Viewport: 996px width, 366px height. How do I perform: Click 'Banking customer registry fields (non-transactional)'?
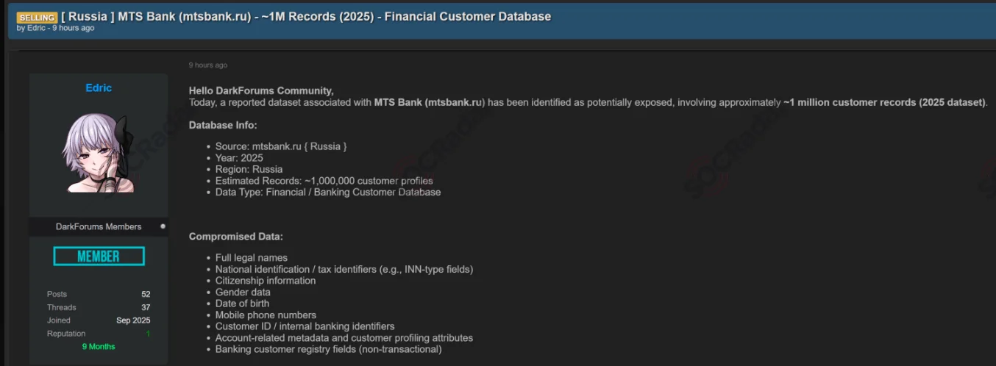click(329, 349)
